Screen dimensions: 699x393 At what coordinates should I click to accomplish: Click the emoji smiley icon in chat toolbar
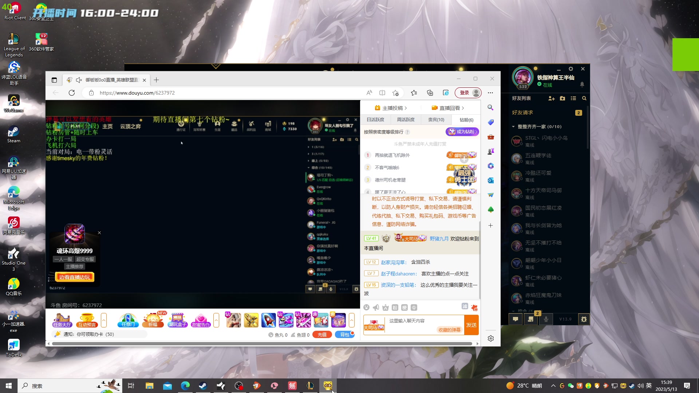pos(367,307)
